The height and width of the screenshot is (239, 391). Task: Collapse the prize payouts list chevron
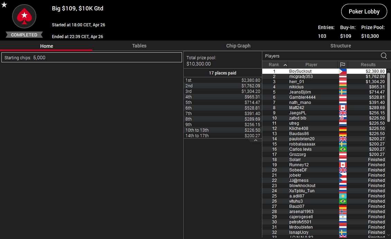click(255, 140)
